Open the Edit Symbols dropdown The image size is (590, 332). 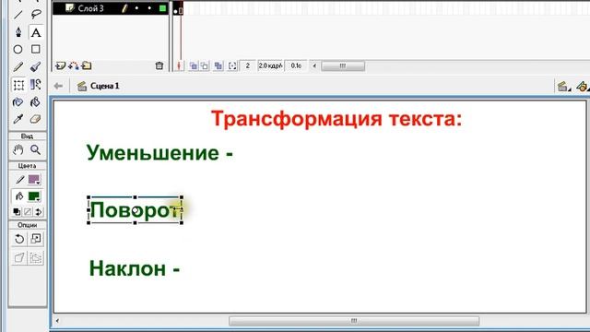coord(582,87)
